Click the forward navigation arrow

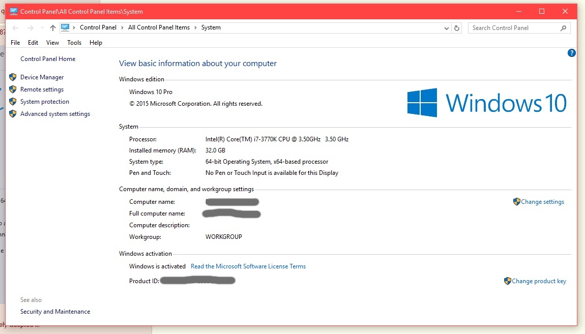pyautogui.click(x=30, y=28)
